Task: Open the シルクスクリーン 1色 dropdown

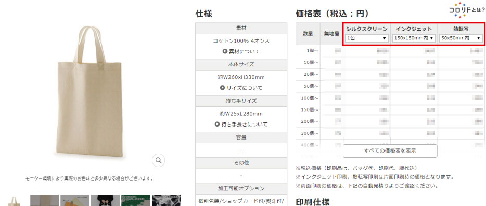Action: 367,38
